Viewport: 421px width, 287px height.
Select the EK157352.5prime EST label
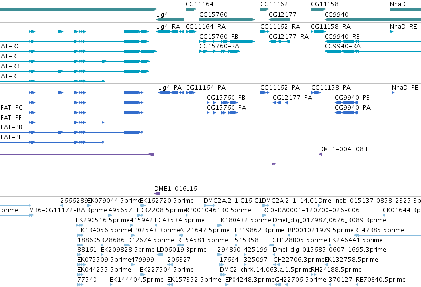pyautogui.click(x=194, y=280)
